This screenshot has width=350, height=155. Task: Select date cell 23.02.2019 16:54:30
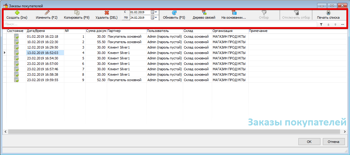45,58
